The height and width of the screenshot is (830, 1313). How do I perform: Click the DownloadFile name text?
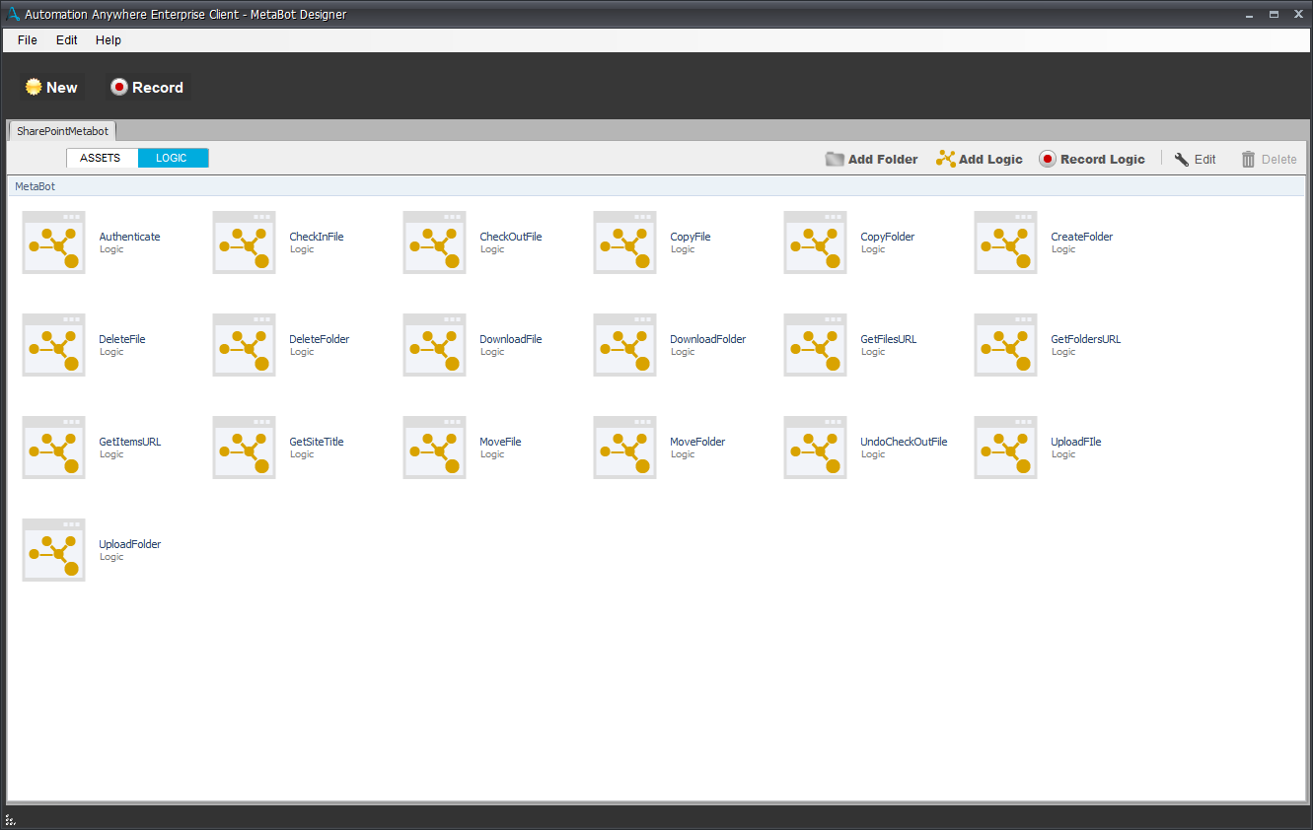coord(511,339)
